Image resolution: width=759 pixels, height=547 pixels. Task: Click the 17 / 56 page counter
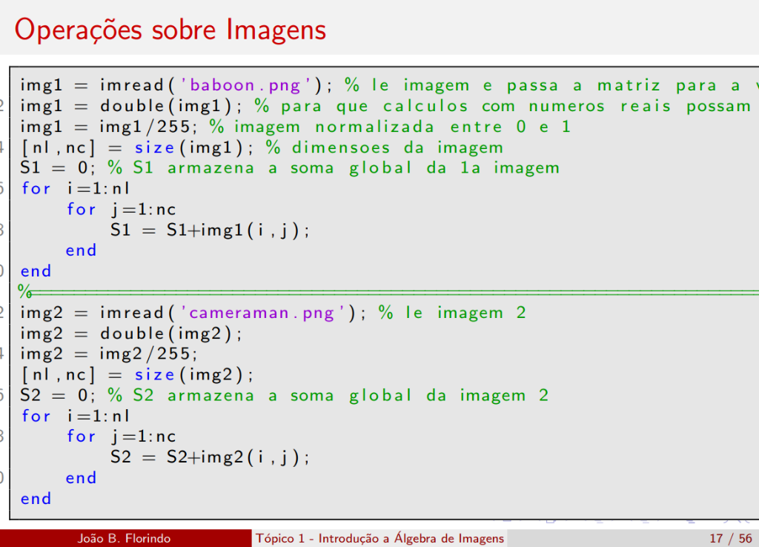coord(729,539)
